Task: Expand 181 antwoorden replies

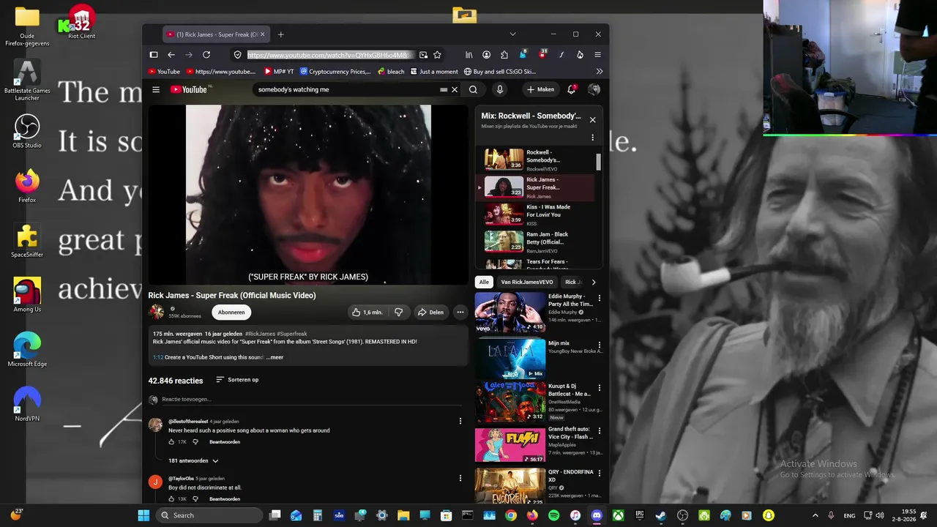Action: click(x=193, y=460)
